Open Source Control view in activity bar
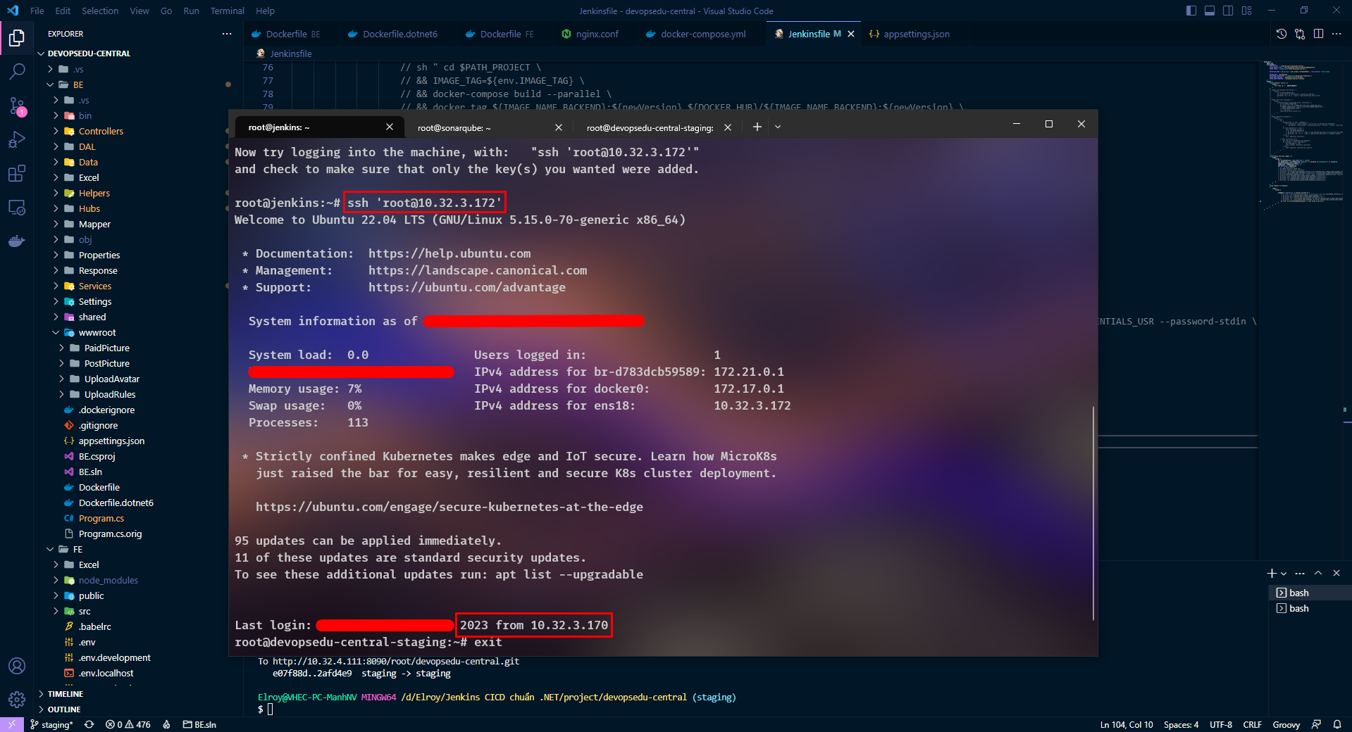This screenshot has height=732, width=1352. (17, 106)
